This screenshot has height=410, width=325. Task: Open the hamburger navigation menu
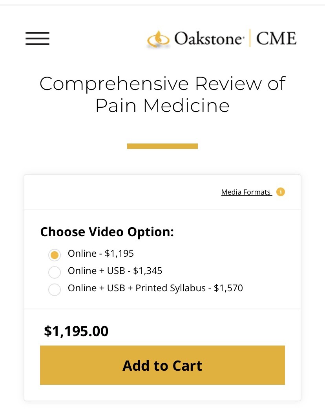tap(37, 39)
